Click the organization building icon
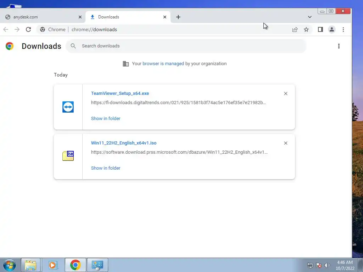Viewport: 363px width, 272px height. pyautogui.click(x=126, y=64)
